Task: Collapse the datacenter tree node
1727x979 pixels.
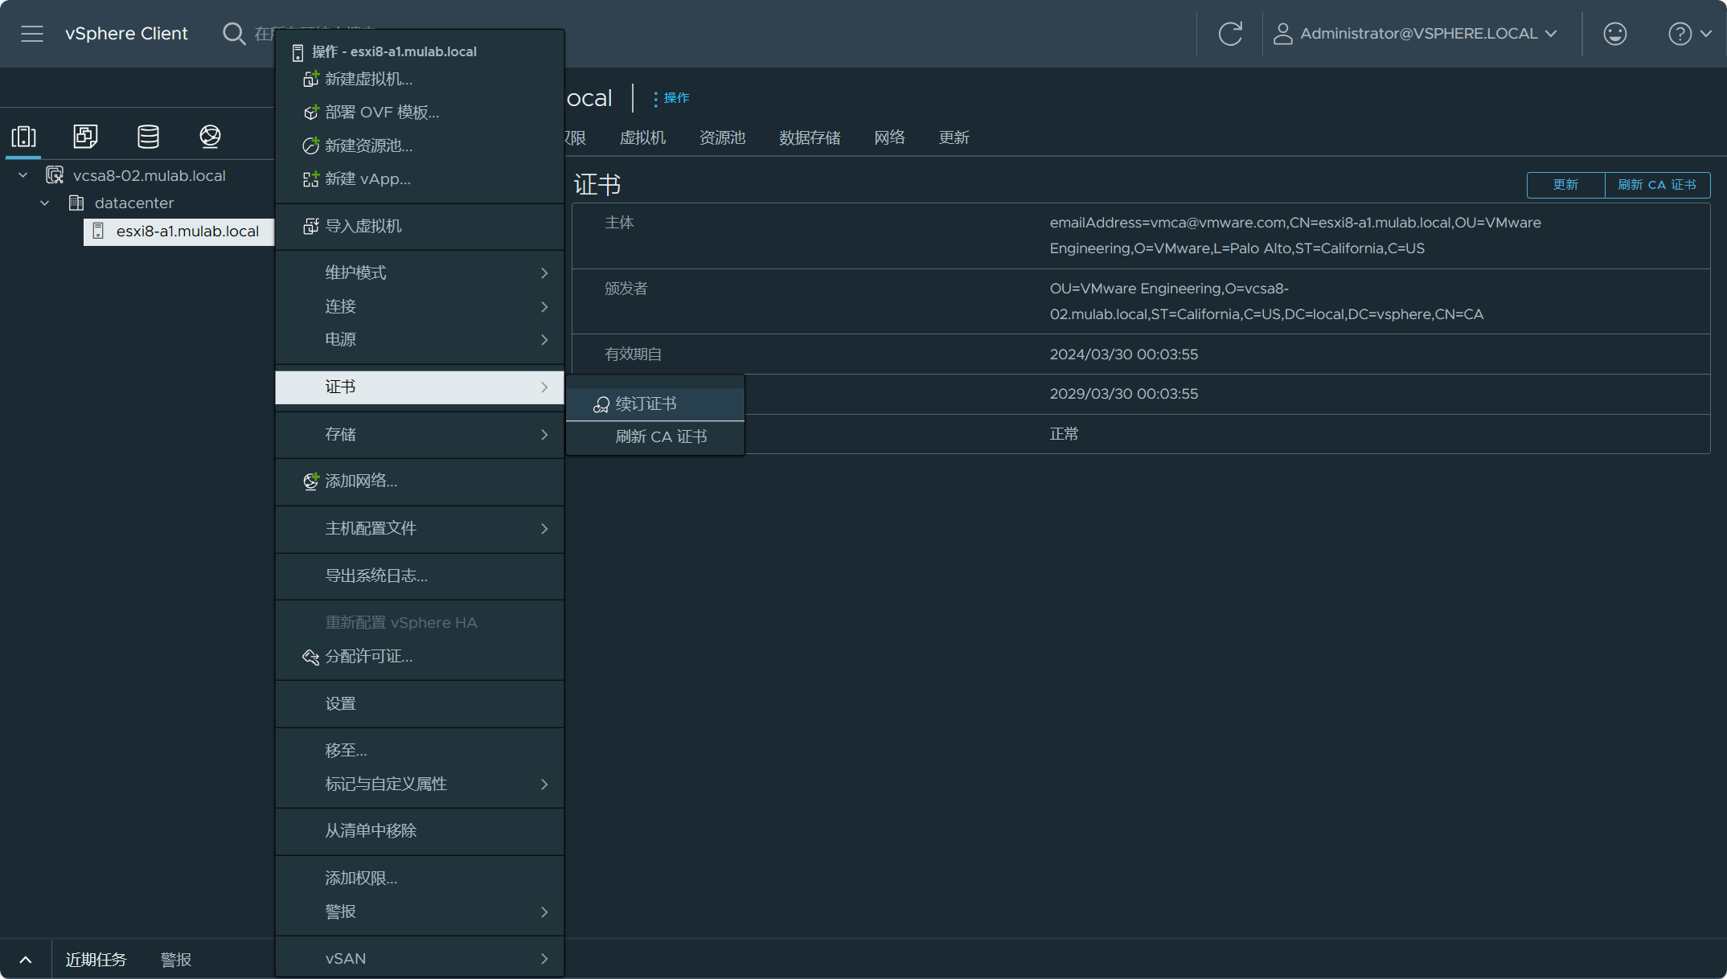Action: pyautogui.click(x=45, y=203)
